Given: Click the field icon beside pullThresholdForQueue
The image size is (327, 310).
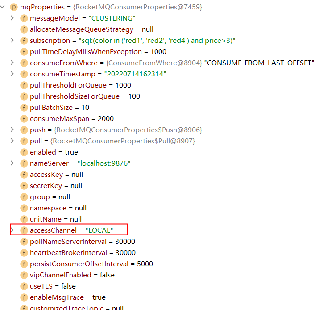Looking at the screenshot, I should tap(24, 85).
